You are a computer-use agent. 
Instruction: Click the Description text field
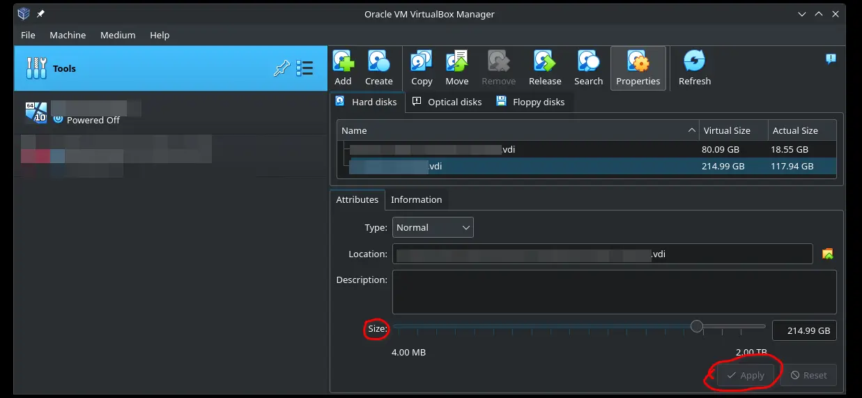614,292
